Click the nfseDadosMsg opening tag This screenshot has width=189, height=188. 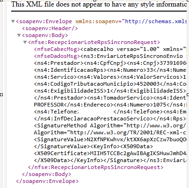click(x=57, y=56)
